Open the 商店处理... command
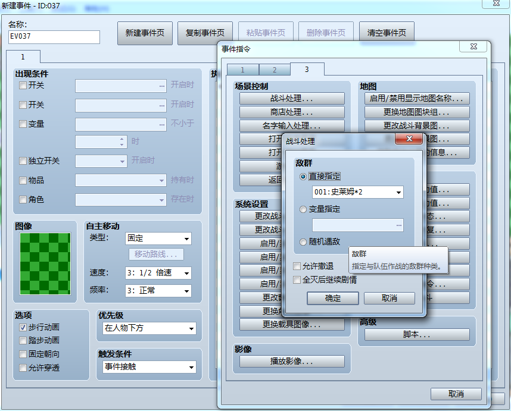The height and width of the screenshot is (411, 511). coord(292,112)
